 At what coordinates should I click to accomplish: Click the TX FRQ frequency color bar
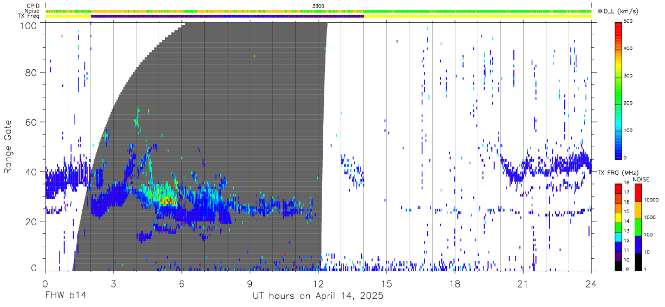pos(618,227)
